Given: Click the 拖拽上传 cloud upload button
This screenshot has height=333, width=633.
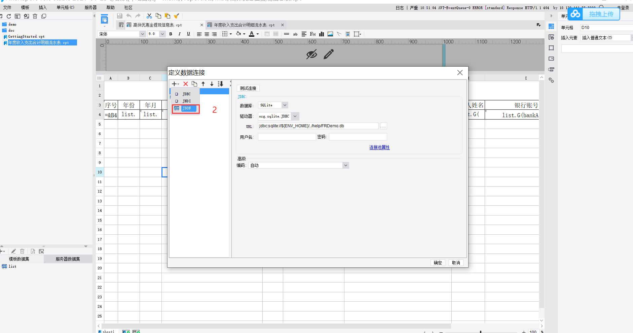Looking at the screenshot, I should click(594, 14).
